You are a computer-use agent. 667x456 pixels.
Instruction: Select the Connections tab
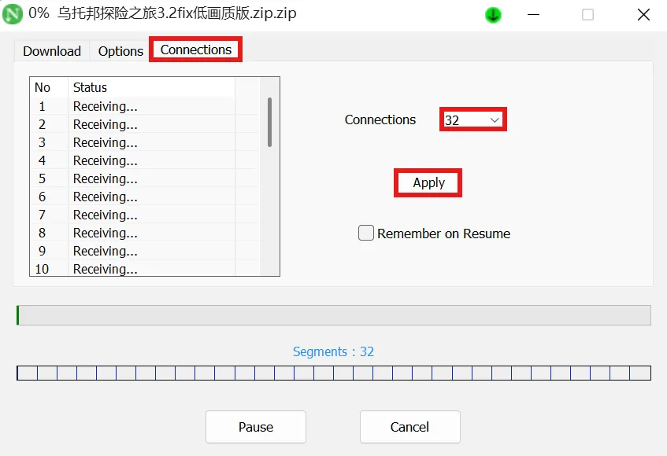pos(196,50)
